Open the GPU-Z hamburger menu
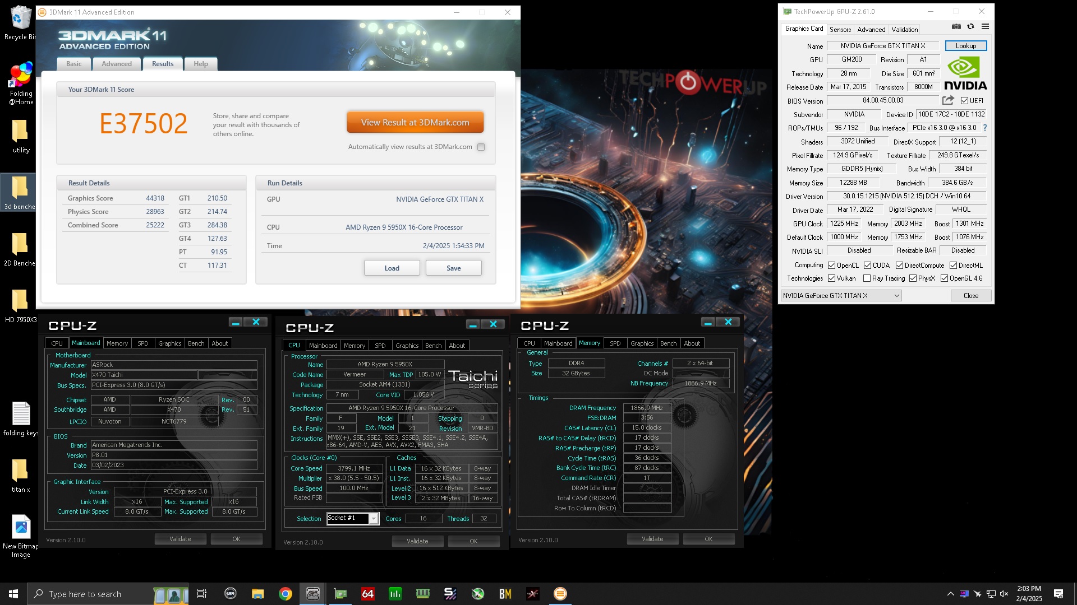 click(985, 26)
